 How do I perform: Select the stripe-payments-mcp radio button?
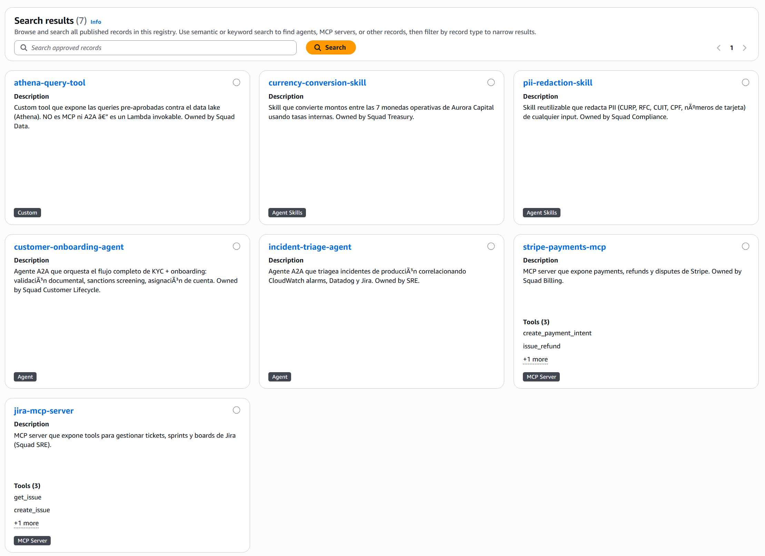coord(745,246)
